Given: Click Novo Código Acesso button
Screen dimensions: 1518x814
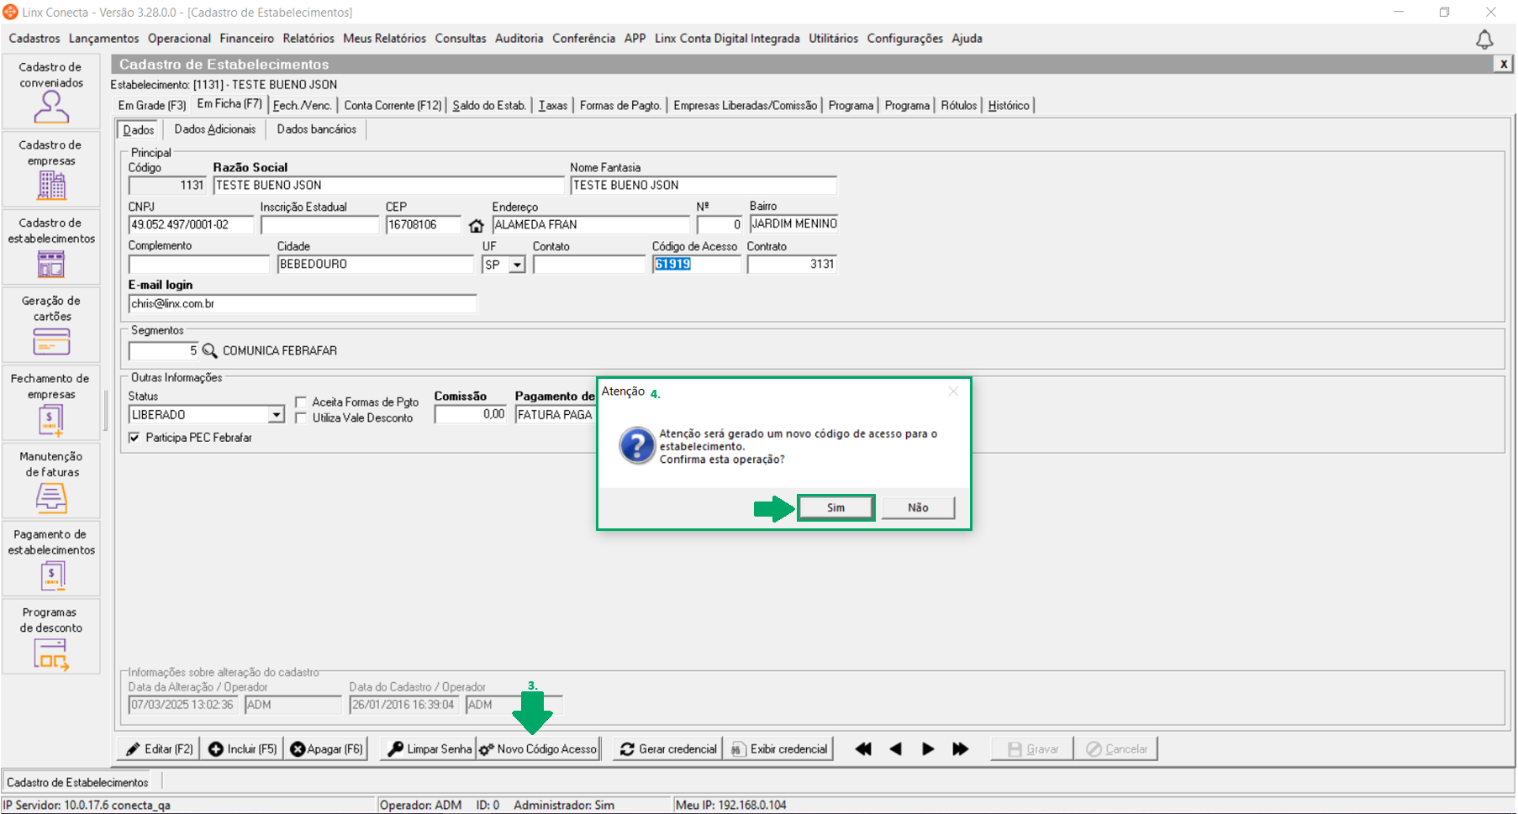Looking at the screenshot, I should point(538,749).
